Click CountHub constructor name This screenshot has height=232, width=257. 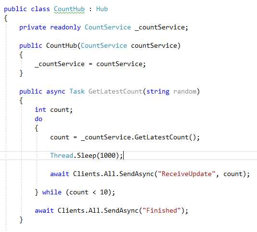[x=62, y=45]
